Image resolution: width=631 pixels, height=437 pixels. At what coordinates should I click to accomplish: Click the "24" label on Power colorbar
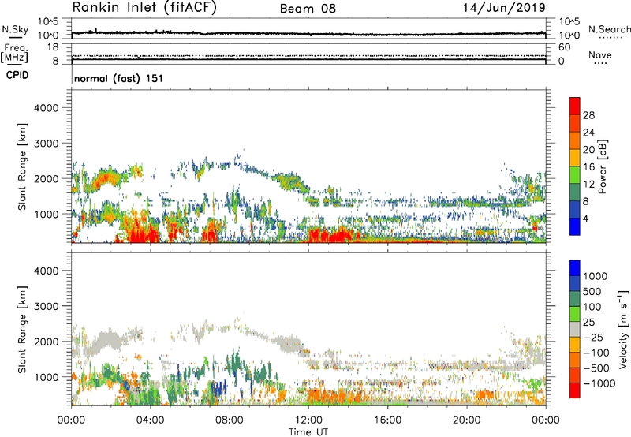588,133
